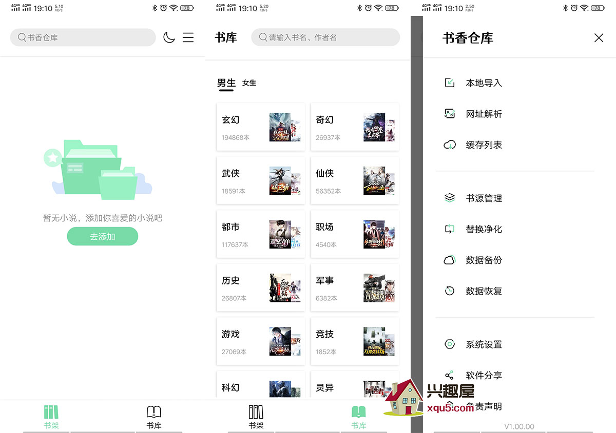Select 书架 tab on the library screen
Image resolution: width=616 pixels, height=433 pixels.
(256, 417)
